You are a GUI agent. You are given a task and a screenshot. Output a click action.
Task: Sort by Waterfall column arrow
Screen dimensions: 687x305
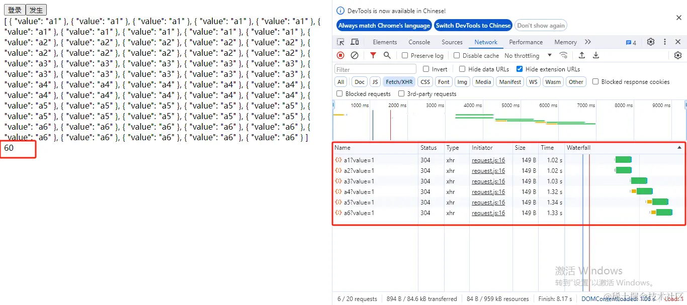679,148
